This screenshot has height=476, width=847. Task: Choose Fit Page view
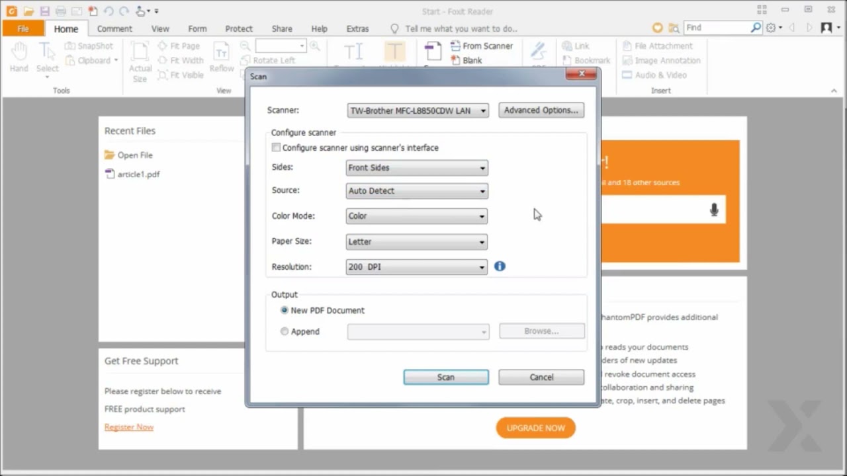[179, 46]
